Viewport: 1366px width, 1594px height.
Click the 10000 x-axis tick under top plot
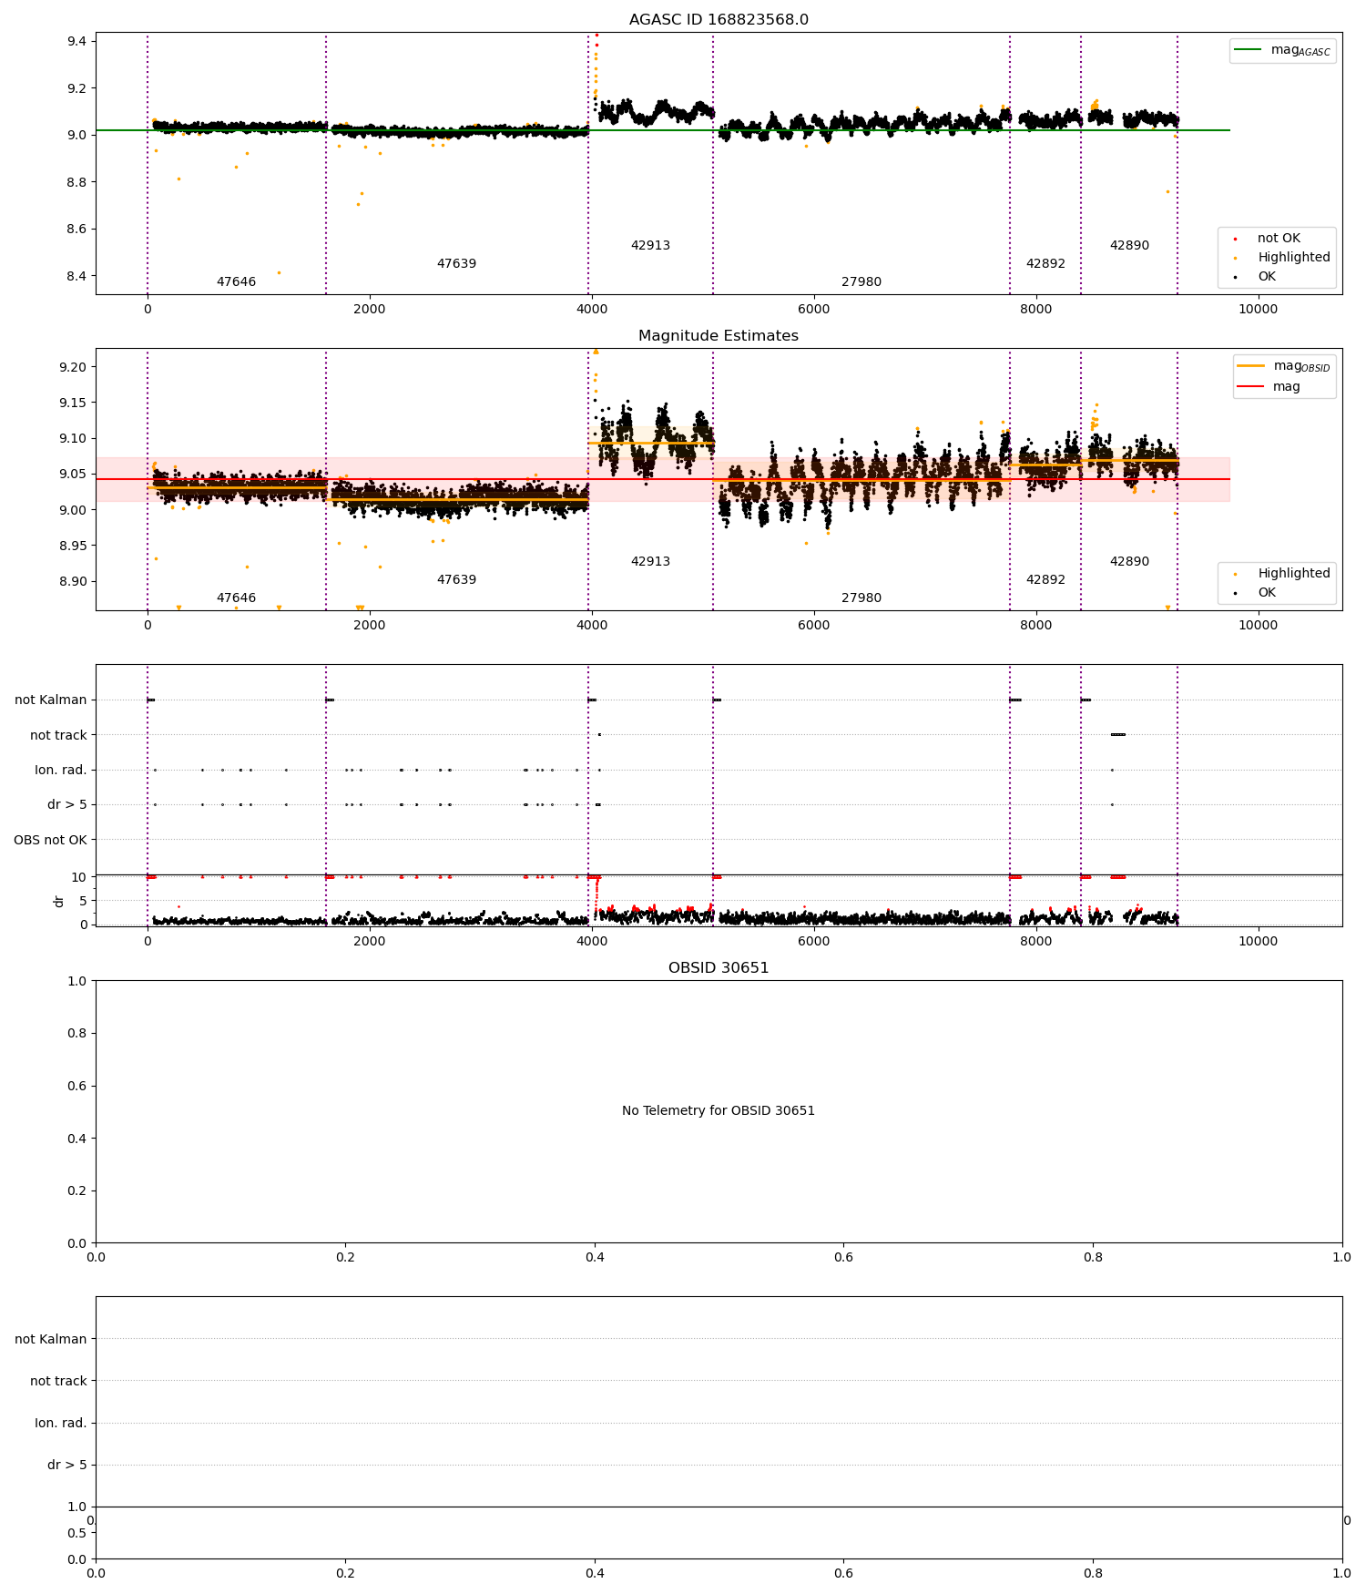pyautogui.click(x=1258, y=310)
